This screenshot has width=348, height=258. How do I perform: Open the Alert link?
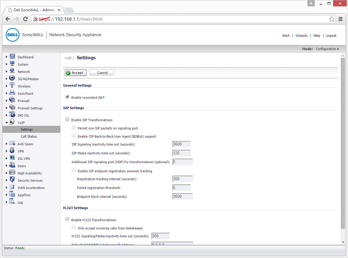[286, 36]
